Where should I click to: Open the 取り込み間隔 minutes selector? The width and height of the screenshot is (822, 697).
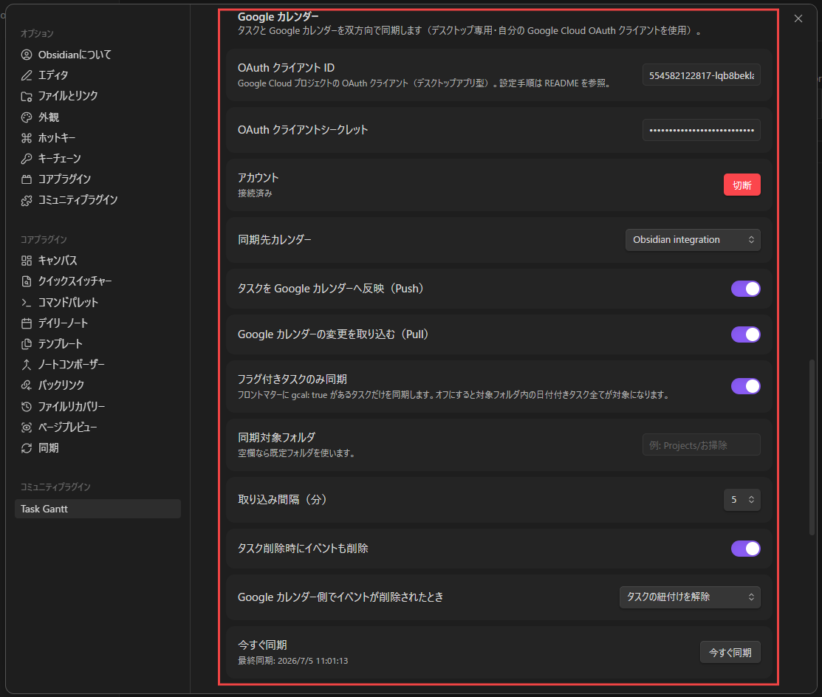point(741,500)
